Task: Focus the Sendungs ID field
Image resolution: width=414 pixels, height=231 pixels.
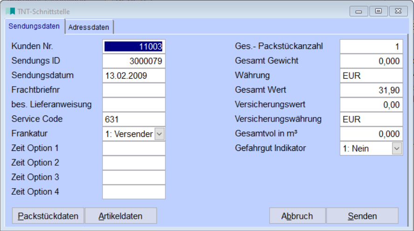Action: (x=134, y=61)
